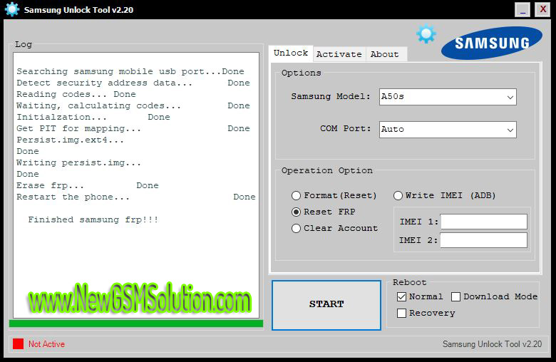Click the gear icon in title bar
The image size is (556, 362).
[x=12, y=9]
